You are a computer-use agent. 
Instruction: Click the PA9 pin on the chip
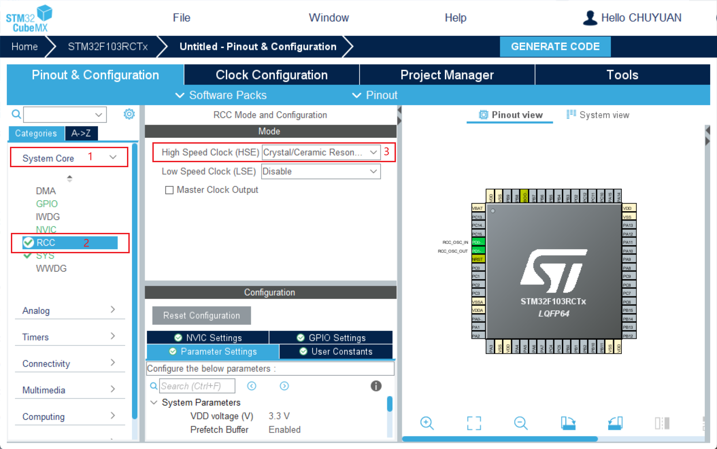(629, 259)
